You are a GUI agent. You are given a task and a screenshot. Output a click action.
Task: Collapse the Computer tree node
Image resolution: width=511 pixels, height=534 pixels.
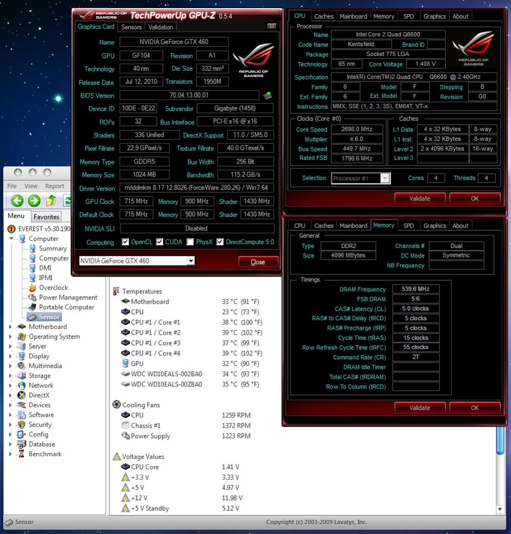coord(11,238)
